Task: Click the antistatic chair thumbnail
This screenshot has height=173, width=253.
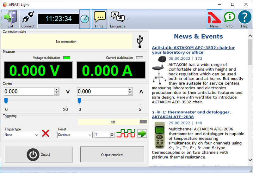Action: pyautogui.click(x=159, y=70)
